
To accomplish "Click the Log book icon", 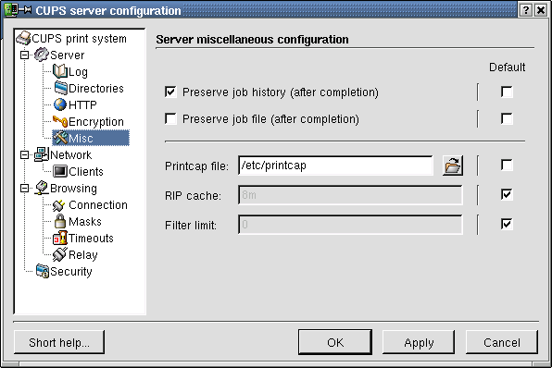I will tap(60, 71).
